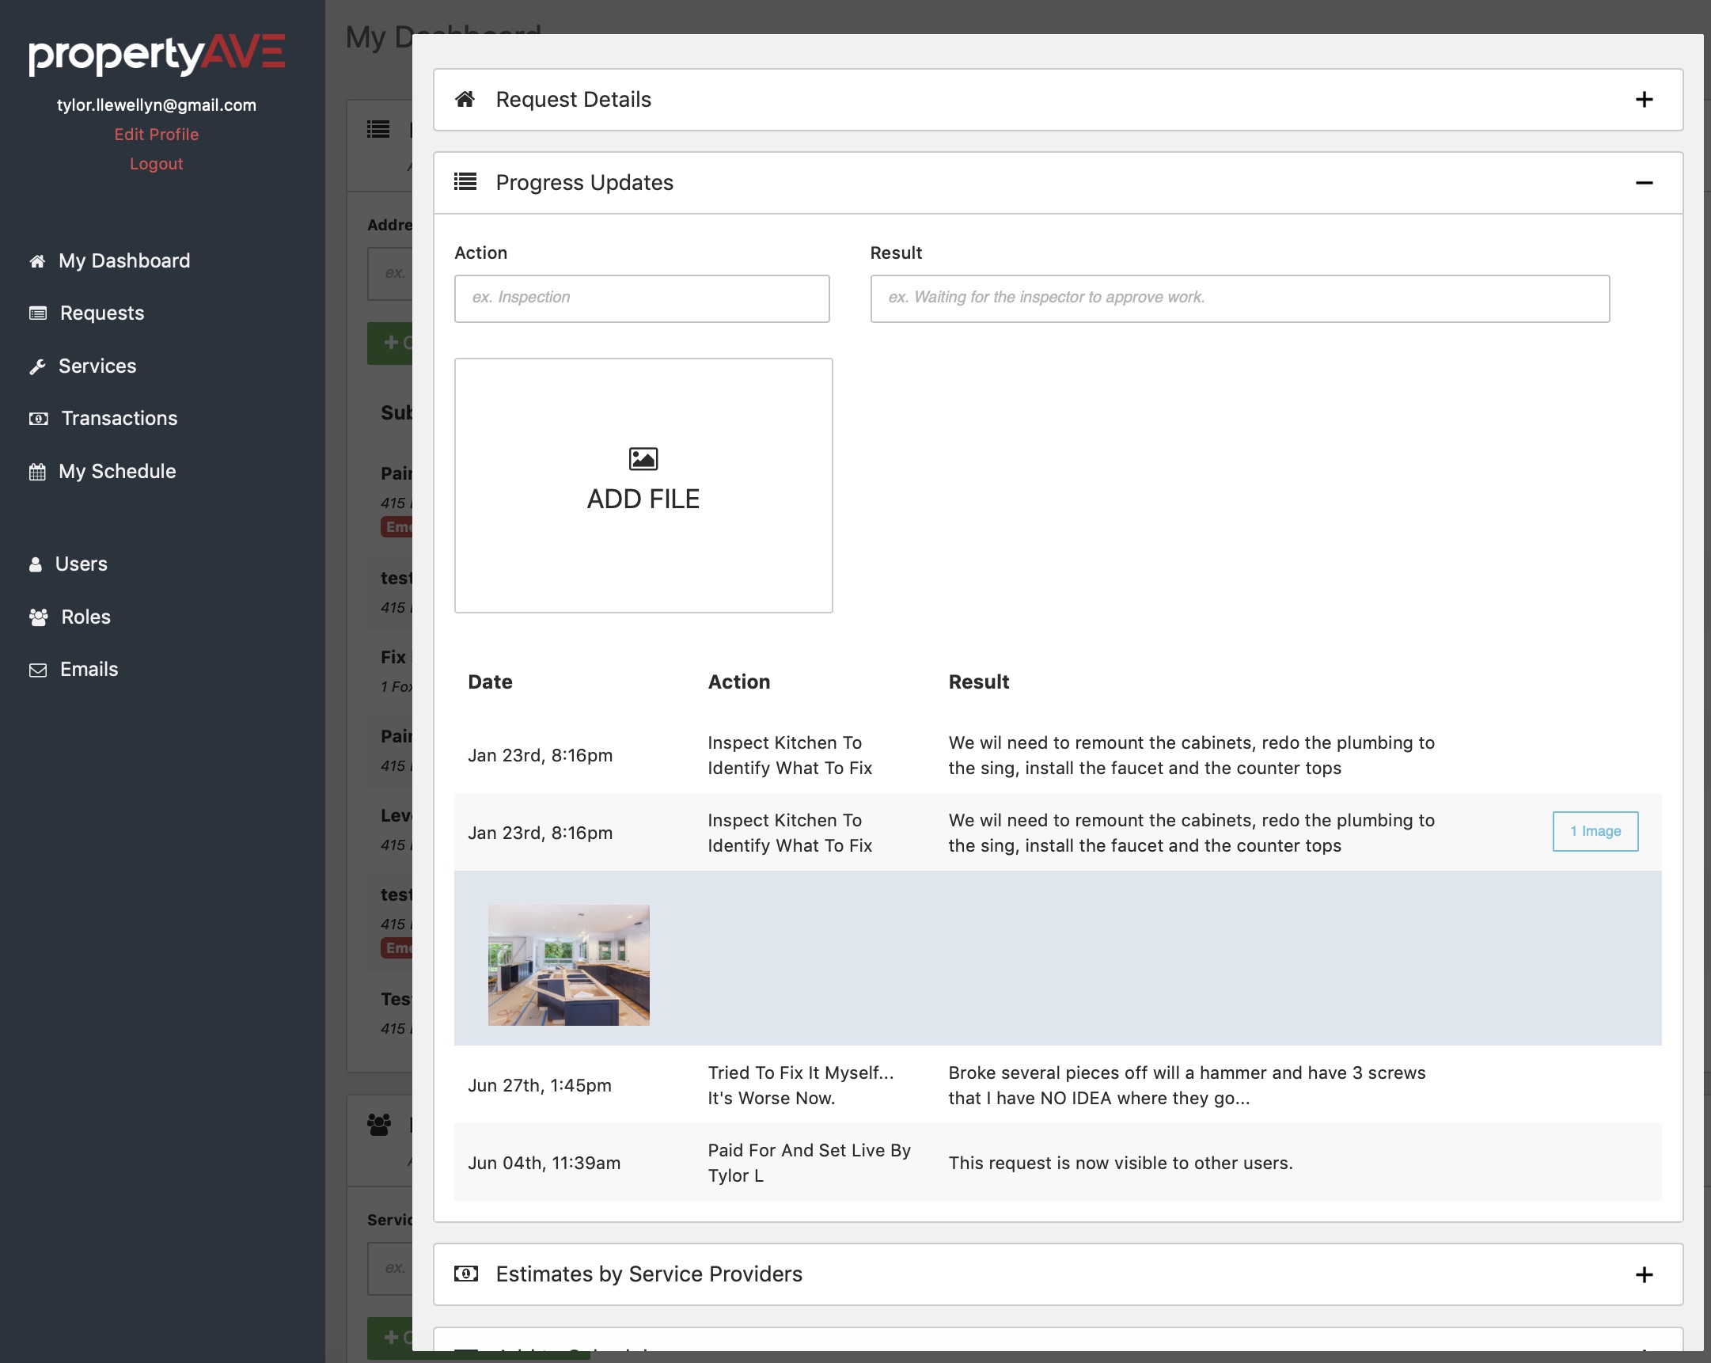Screen dimensions: 1711x1363
Task: Open Transactions in the sidebar
Action: pyautogui.click(x=119, y=419)
